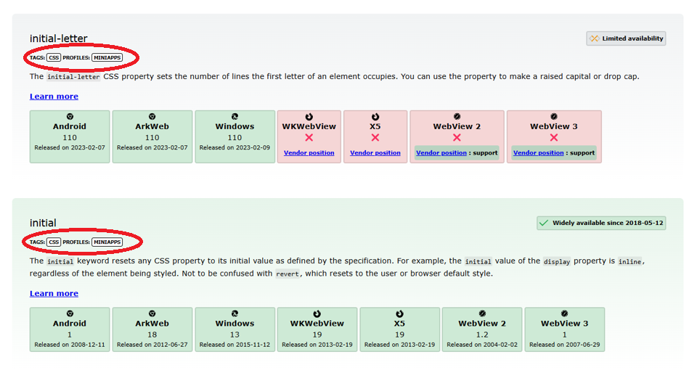
Task: Click the WebView 3 icon in initial section
Action: coord(564,313)
